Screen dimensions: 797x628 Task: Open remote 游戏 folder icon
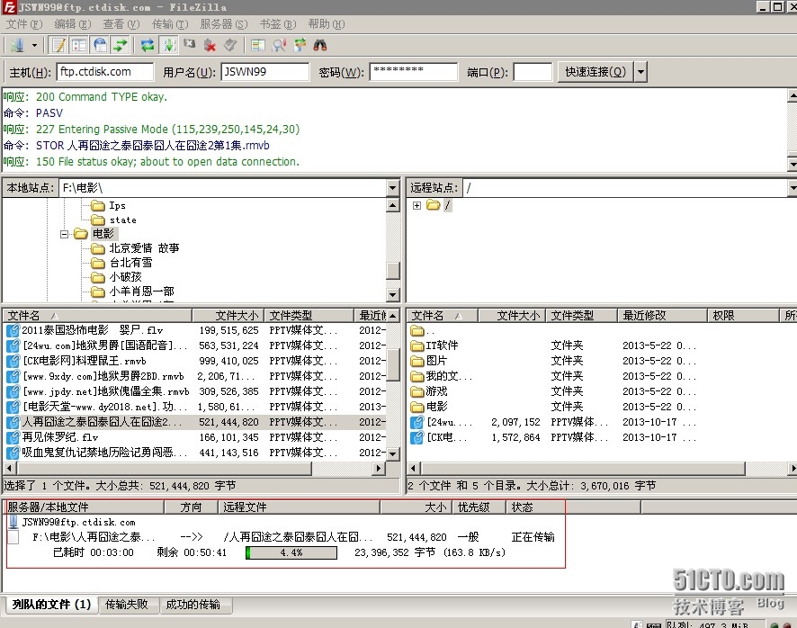(417, 391)
